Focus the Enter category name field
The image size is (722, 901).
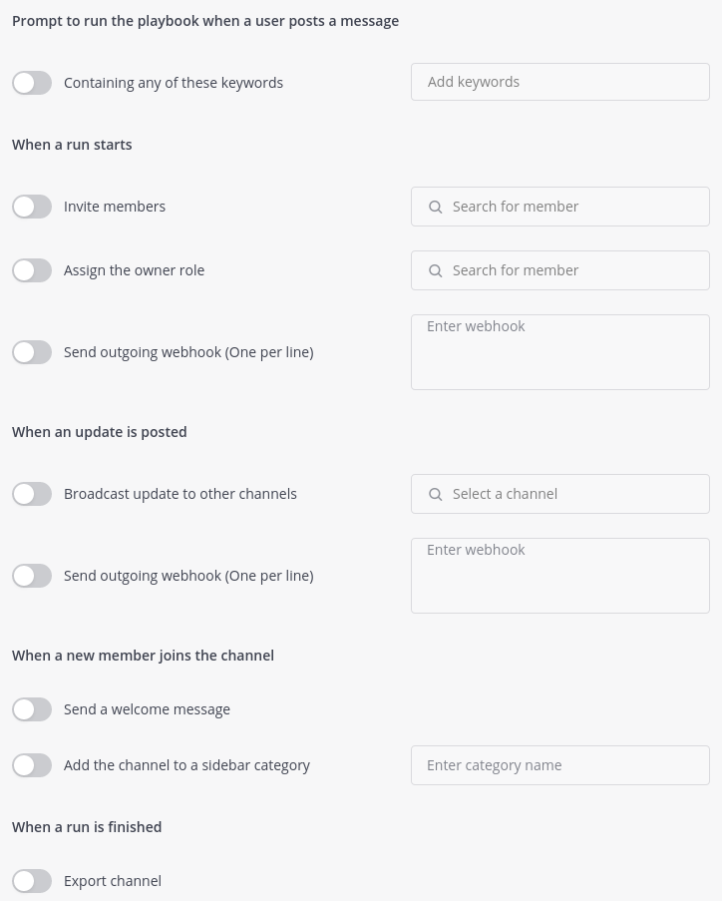coord(560,765)
